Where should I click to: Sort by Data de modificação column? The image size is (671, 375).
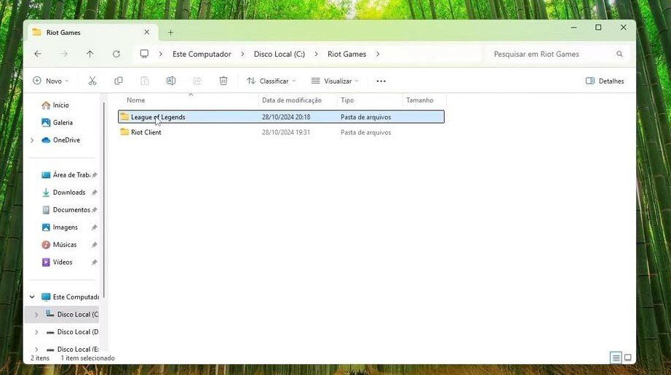tap(298, 100)
